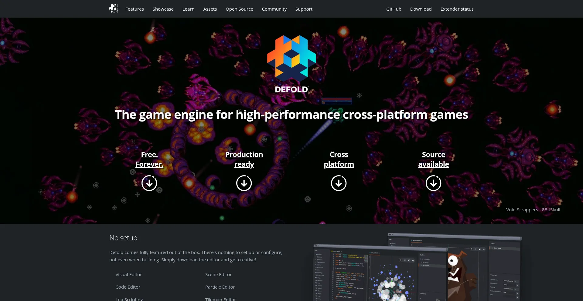Click the Free. Forever. heading link
This screenshot has height=301, width=583.
click(x=149, y=159)
